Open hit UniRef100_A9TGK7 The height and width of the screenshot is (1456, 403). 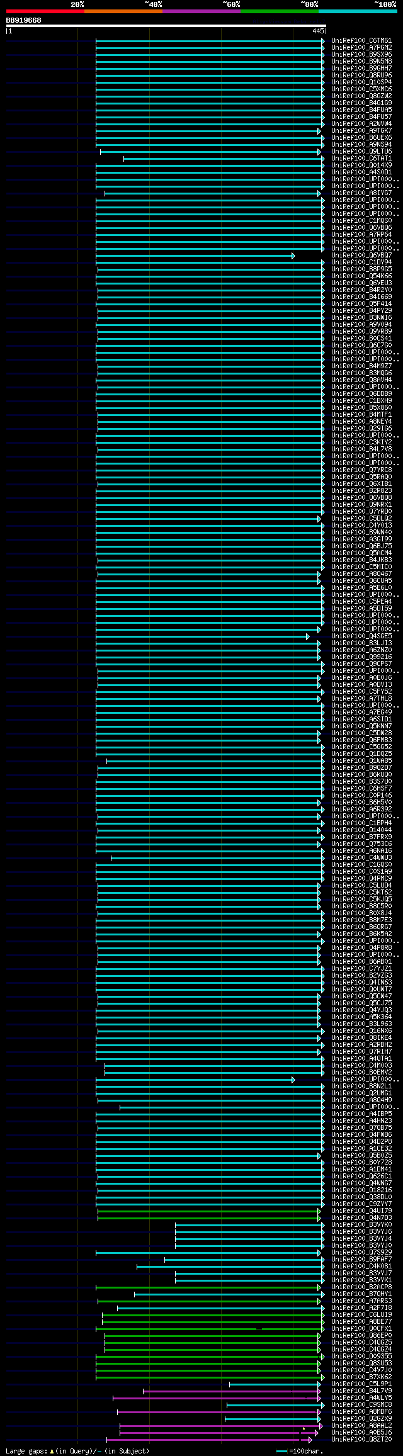pos(361,131)
